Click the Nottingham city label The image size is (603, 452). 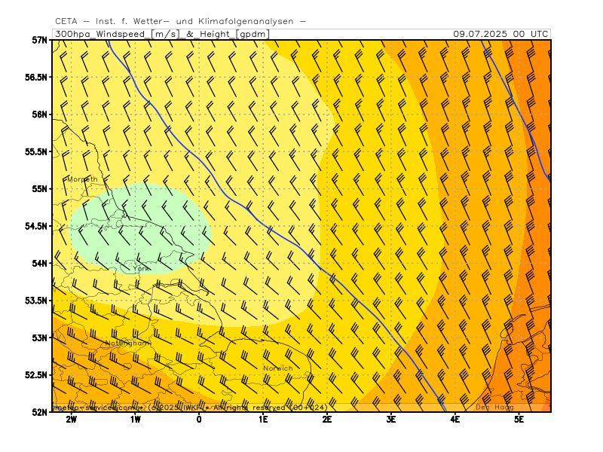click(128, 343)
